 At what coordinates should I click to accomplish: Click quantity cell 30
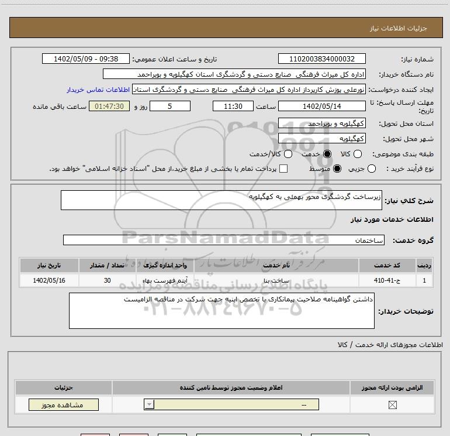(108, 280)
